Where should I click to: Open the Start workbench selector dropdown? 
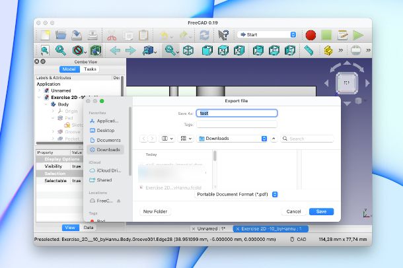pos(267,34)
